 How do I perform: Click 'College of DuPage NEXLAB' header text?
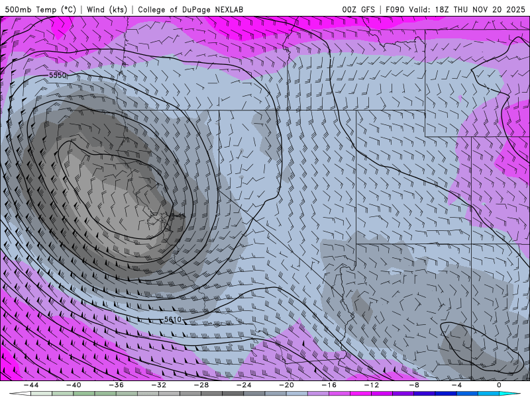190,9
